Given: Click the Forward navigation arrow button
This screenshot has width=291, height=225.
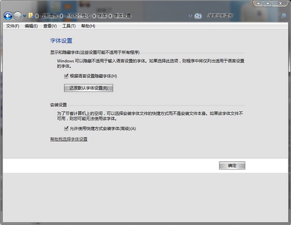Looking at the screenshot, I should pos(17,16).
